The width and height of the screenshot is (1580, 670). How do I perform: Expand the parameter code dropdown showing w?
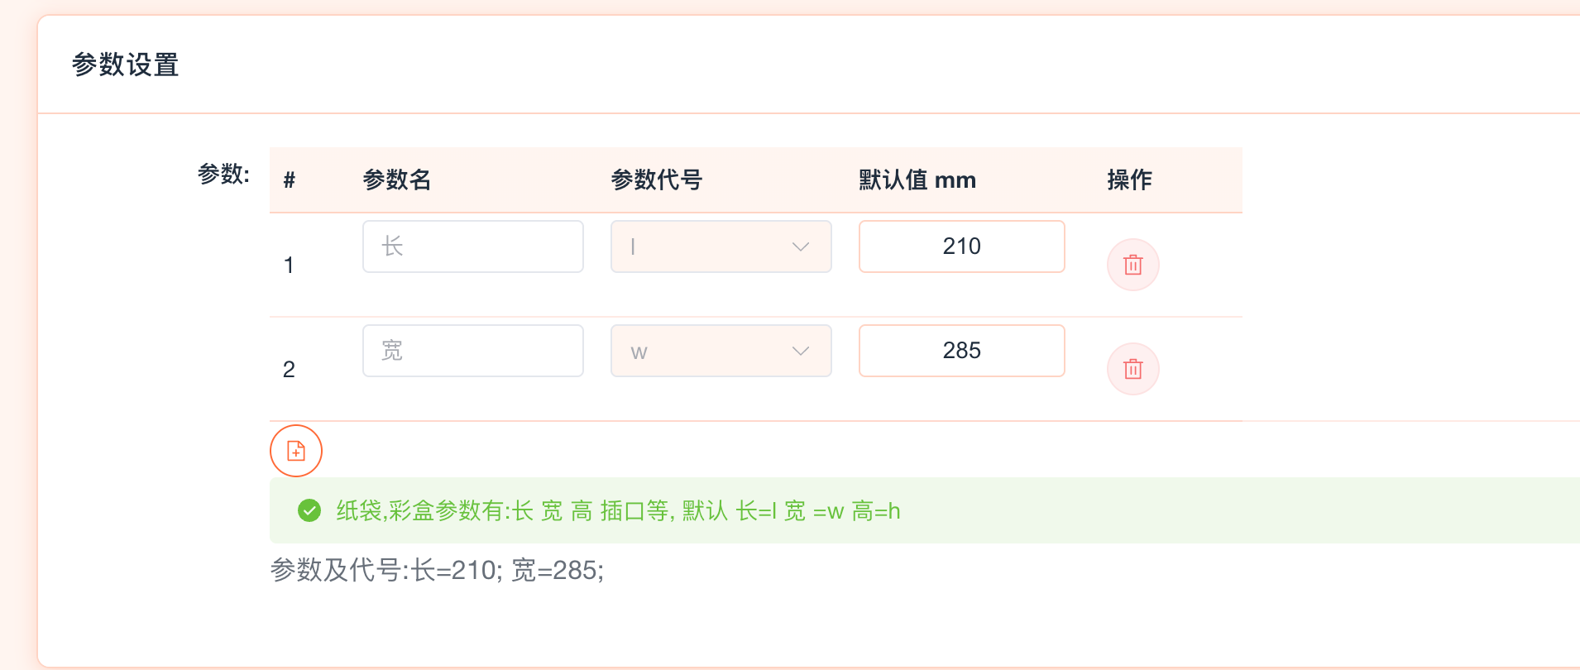click(721, 351)
